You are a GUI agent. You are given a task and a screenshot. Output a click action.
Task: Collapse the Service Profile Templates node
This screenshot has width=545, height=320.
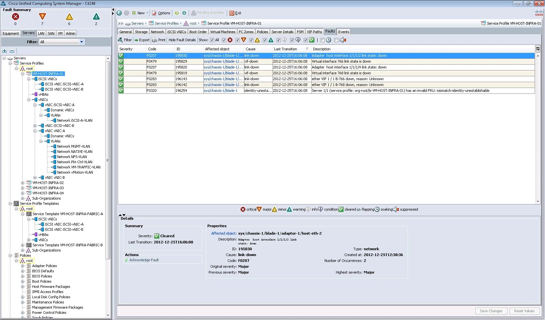10,203
